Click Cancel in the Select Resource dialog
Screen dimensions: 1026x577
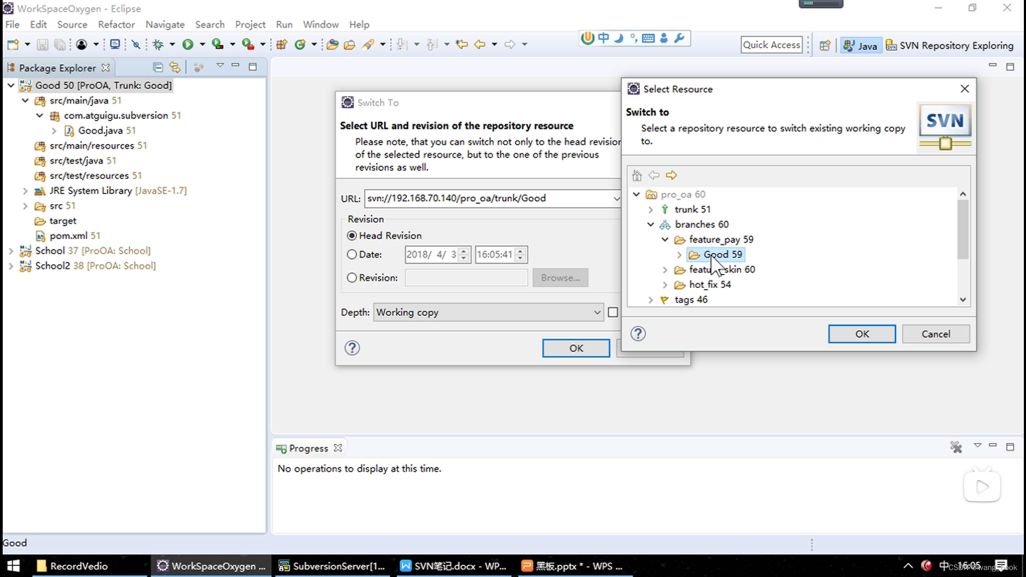936,333
